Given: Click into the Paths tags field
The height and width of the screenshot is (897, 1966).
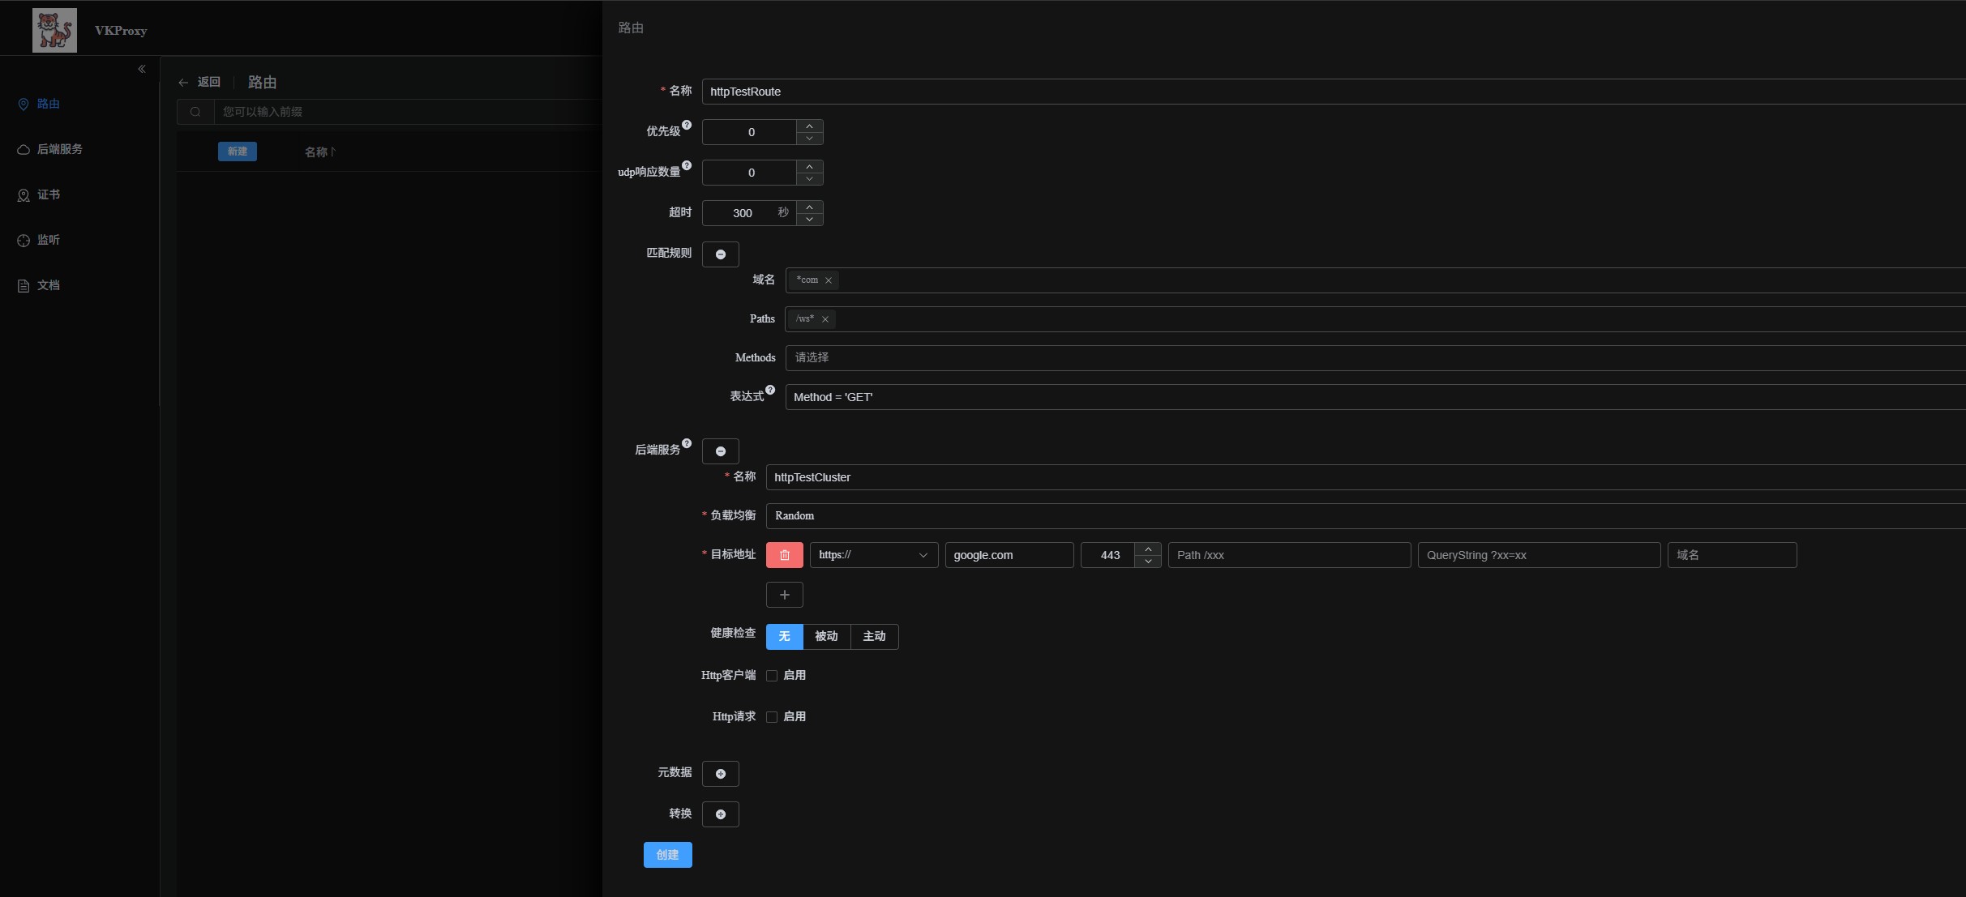Looking at the screenshot, I should tap(1376, 319).
